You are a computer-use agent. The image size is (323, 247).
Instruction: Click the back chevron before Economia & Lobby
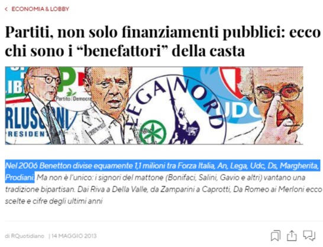click(x=7, y=9)
